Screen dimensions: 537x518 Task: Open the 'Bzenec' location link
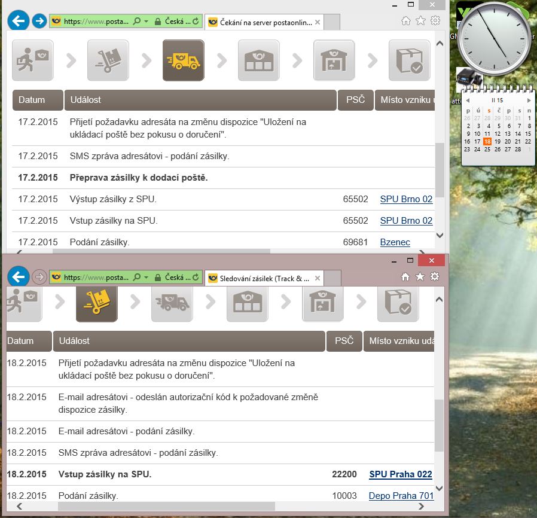pos(395,242)
